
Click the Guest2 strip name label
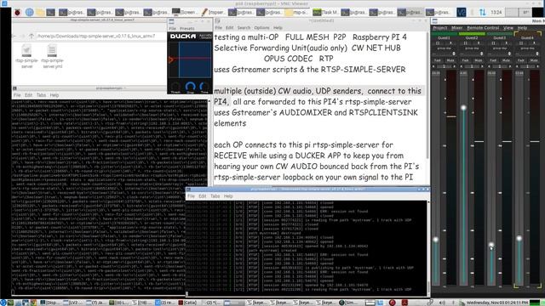click(x=472, y=38)
